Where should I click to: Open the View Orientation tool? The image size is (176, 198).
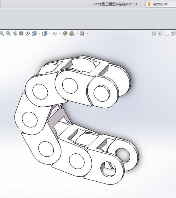point(34,34)
